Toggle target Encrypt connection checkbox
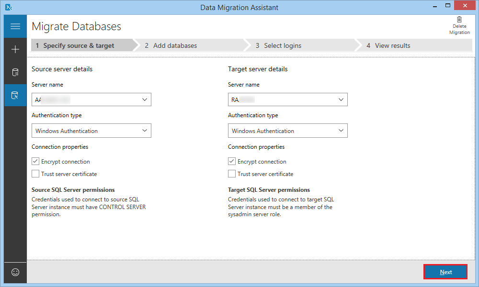Screen dimensions: 479x287 [232, 161]
